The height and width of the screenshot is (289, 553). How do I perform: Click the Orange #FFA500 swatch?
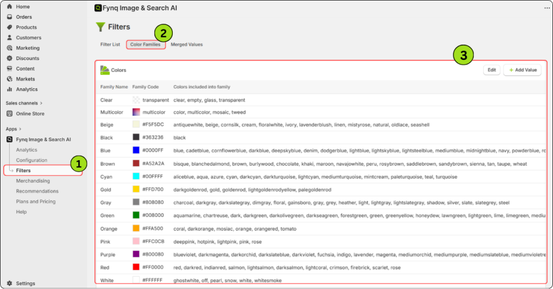[136, 229]
